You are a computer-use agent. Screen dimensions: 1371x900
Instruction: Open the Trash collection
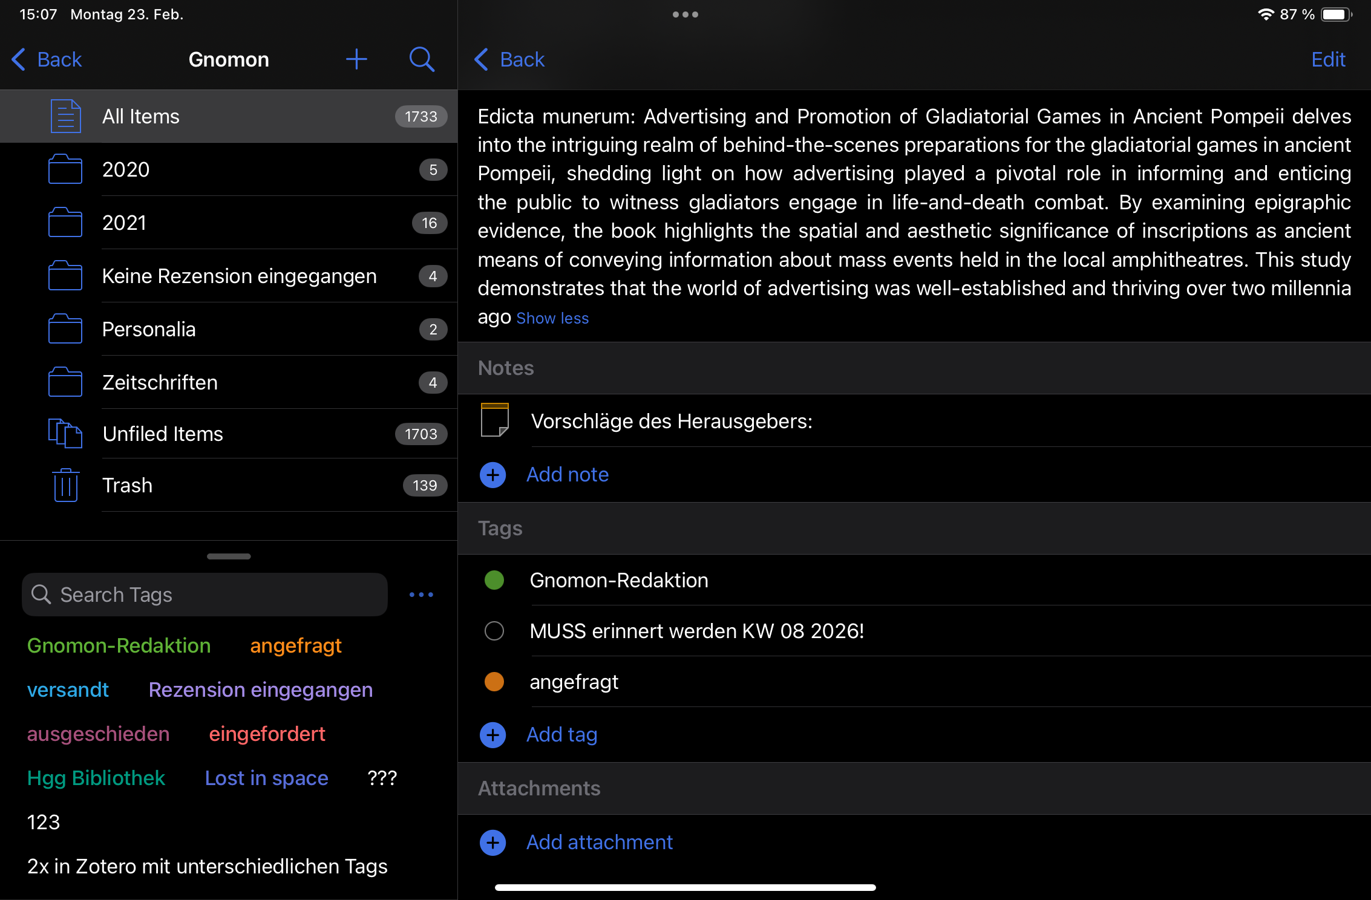127,485
